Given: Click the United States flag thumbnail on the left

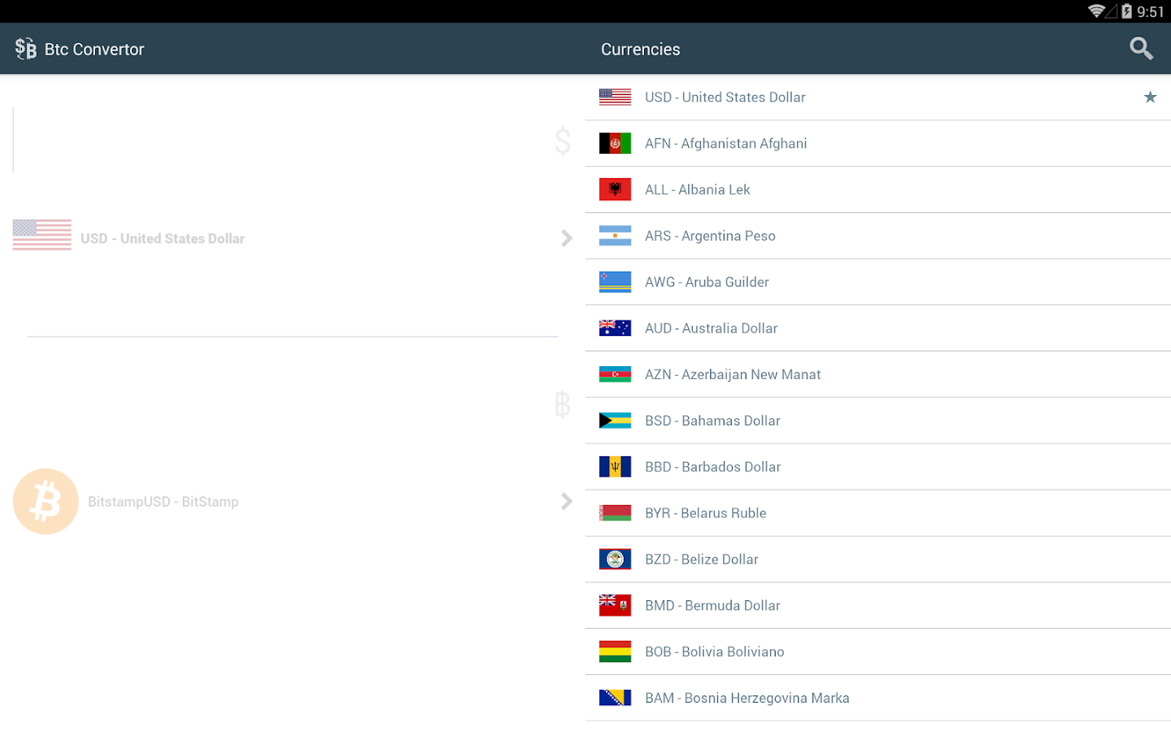Looking at the screenshot, I should click(x=42, y=235).
